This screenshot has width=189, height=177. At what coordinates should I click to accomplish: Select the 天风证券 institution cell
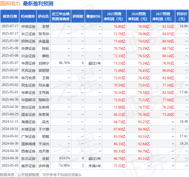(x=28, y=70)
